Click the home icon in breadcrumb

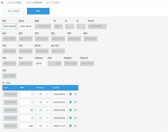pos(3,2)
